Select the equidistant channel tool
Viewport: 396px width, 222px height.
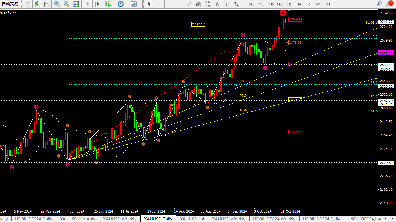tap(198, 4)
